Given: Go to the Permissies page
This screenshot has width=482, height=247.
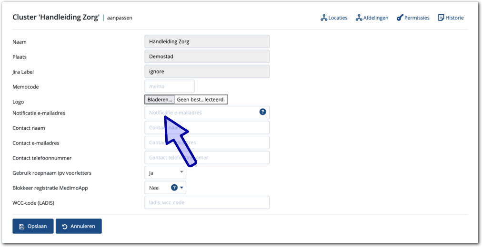Looking at the screenshot, I should 417,18.
